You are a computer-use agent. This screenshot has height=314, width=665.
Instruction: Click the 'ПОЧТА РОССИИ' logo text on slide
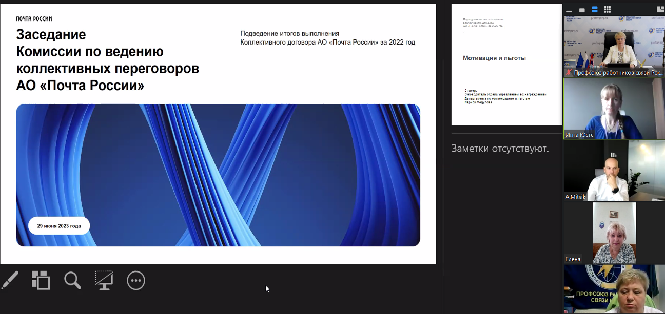[34, 19]
